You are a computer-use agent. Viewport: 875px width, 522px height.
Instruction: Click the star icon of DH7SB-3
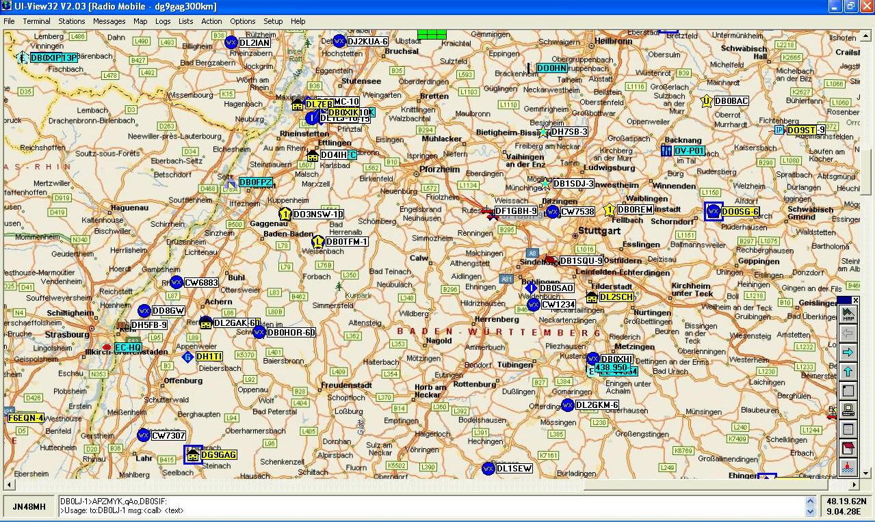click(543, 132)
